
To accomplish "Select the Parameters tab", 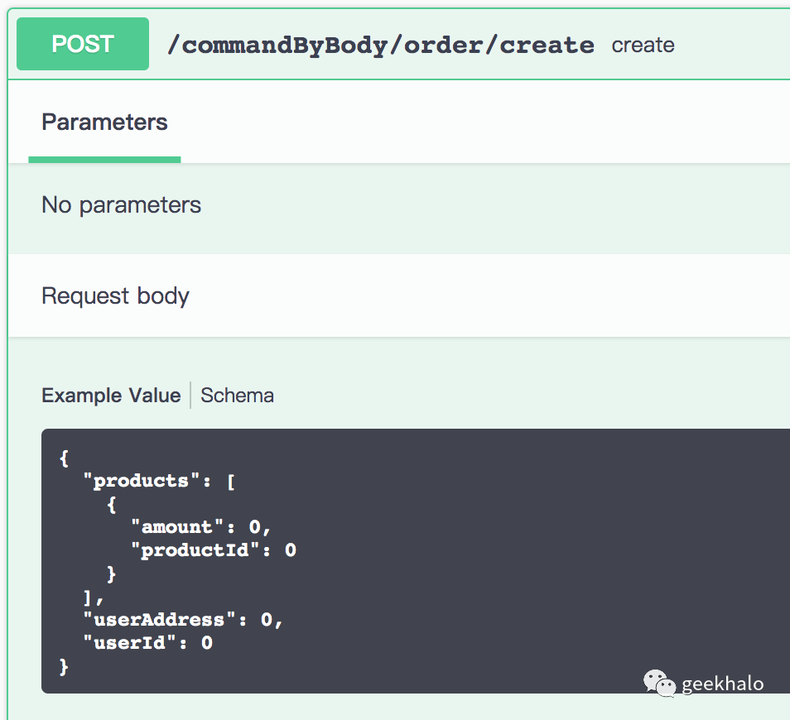I will point(104,122).
